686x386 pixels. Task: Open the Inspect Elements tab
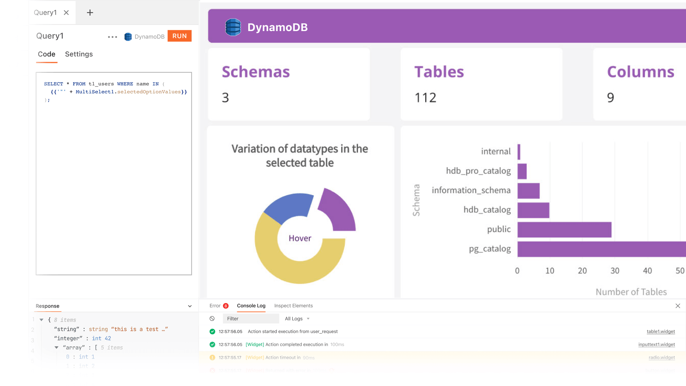[293, 306]
